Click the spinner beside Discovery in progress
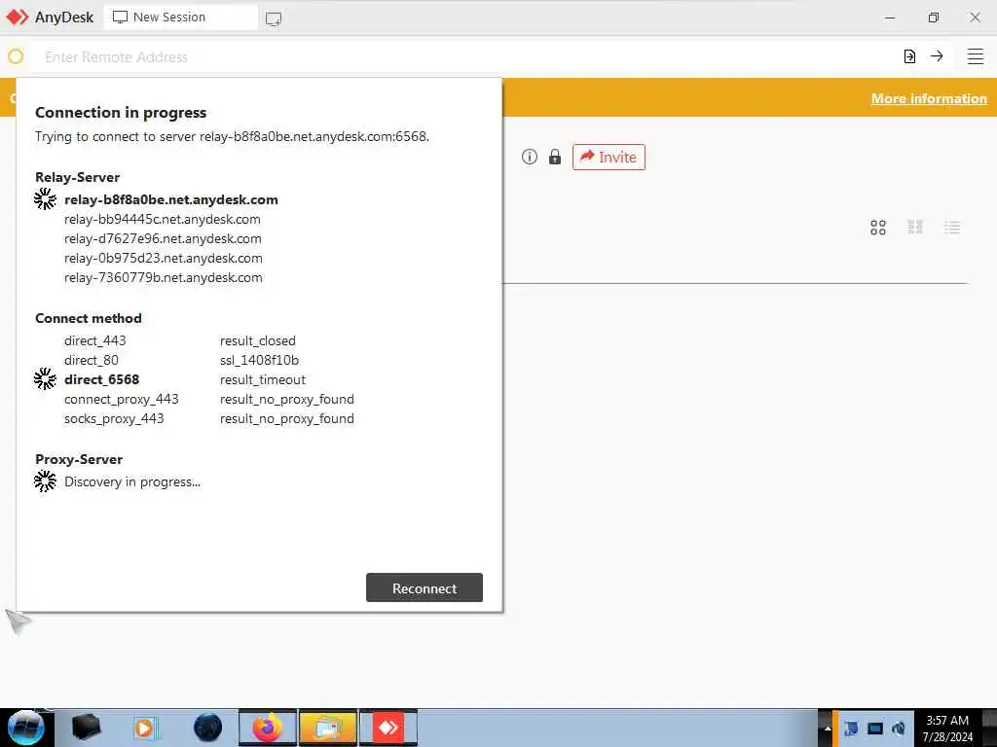This screenshot has height=747, width=997. tap(45, 480)
